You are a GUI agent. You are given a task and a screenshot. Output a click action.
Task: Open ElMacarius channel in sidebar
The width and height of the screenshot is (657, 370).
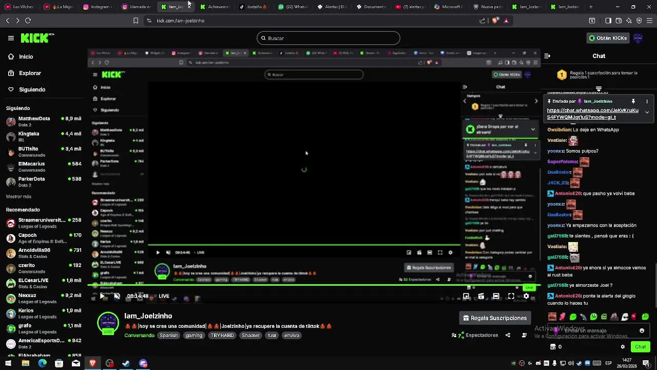(44, 166)
